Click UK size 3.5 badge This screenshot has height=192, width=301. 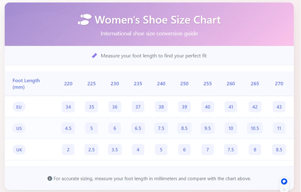point(115,150)
